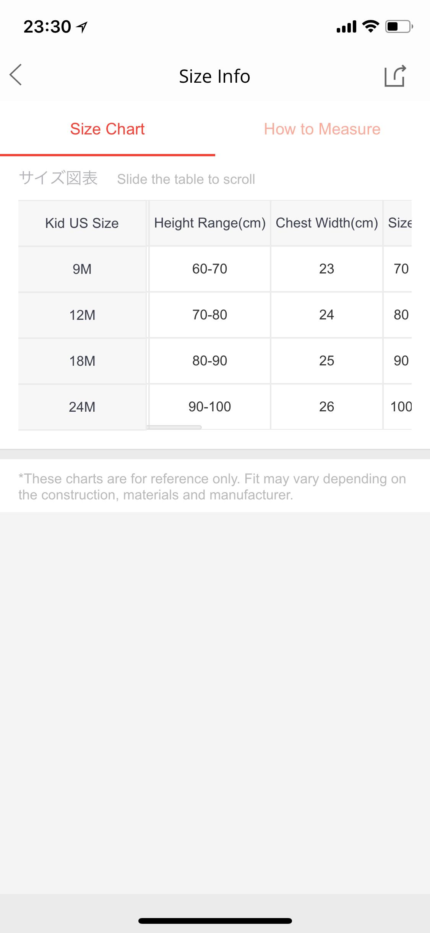Tap the home indicator bar
The image size is (430, 933).
pyautogui.click(x=215, y=921)
